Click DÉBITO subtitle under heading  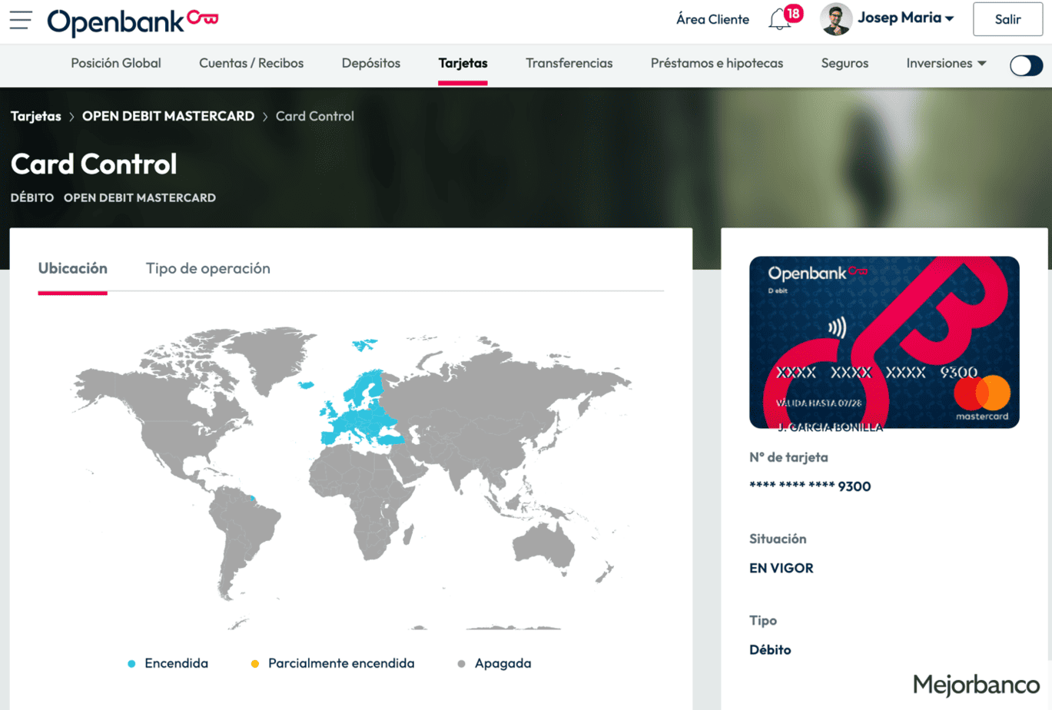click(x=32, y=197)
